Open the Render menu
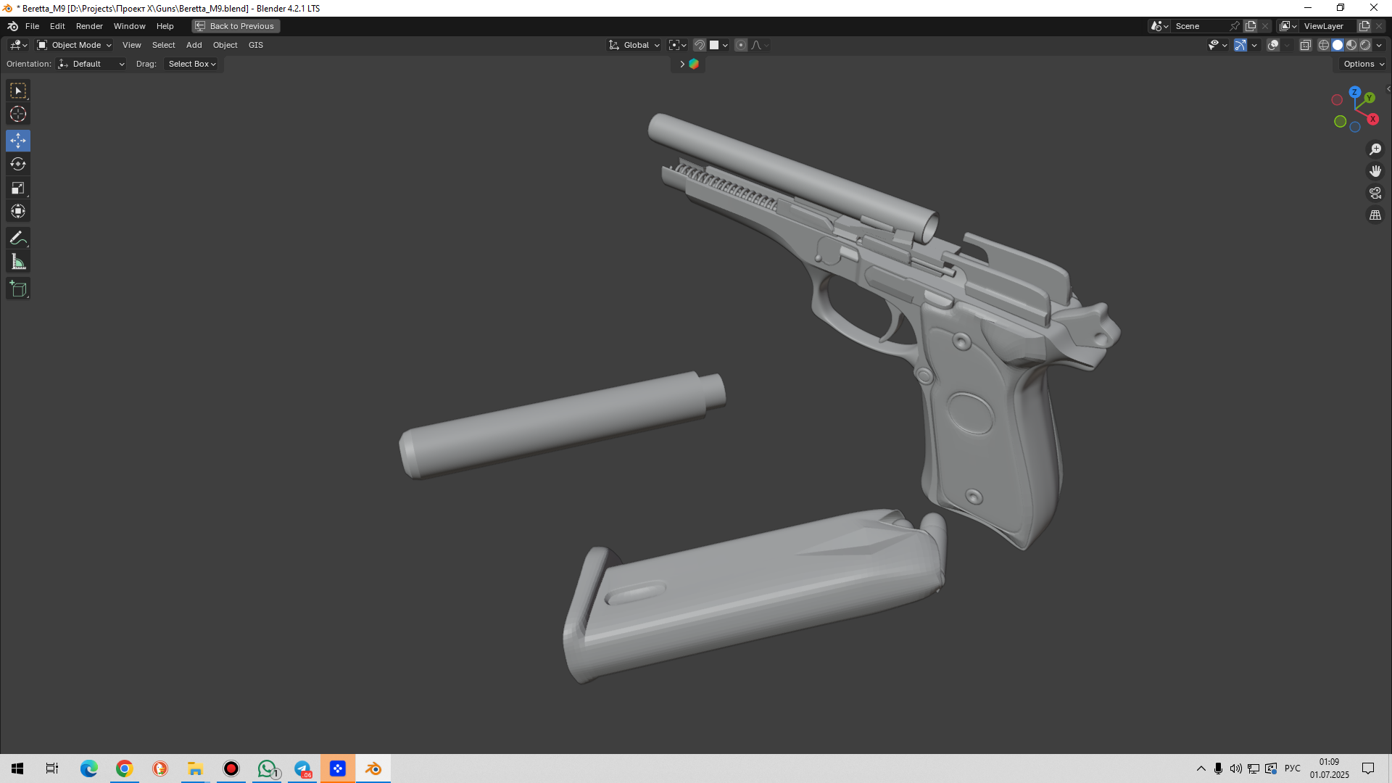The image size is (1392, 783). 89,26
